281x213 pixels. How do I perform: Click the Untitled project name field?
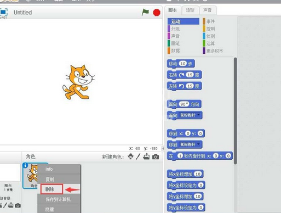[22, 13]
